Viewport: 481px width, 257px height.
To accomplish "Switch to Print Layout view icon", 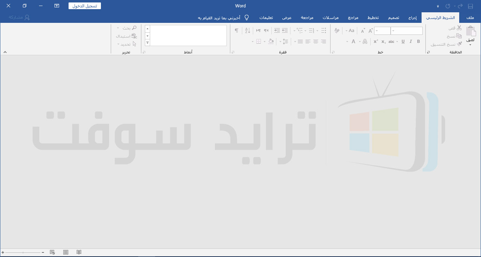I will [66, 252].
